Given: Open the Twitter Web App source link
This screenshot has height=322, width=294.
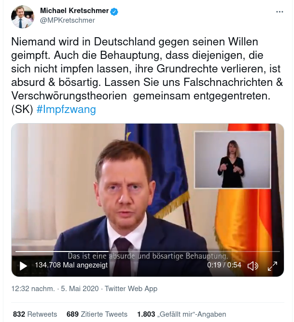Looking at the screenshot, I should pyautogui.click(x=131, y=289).
